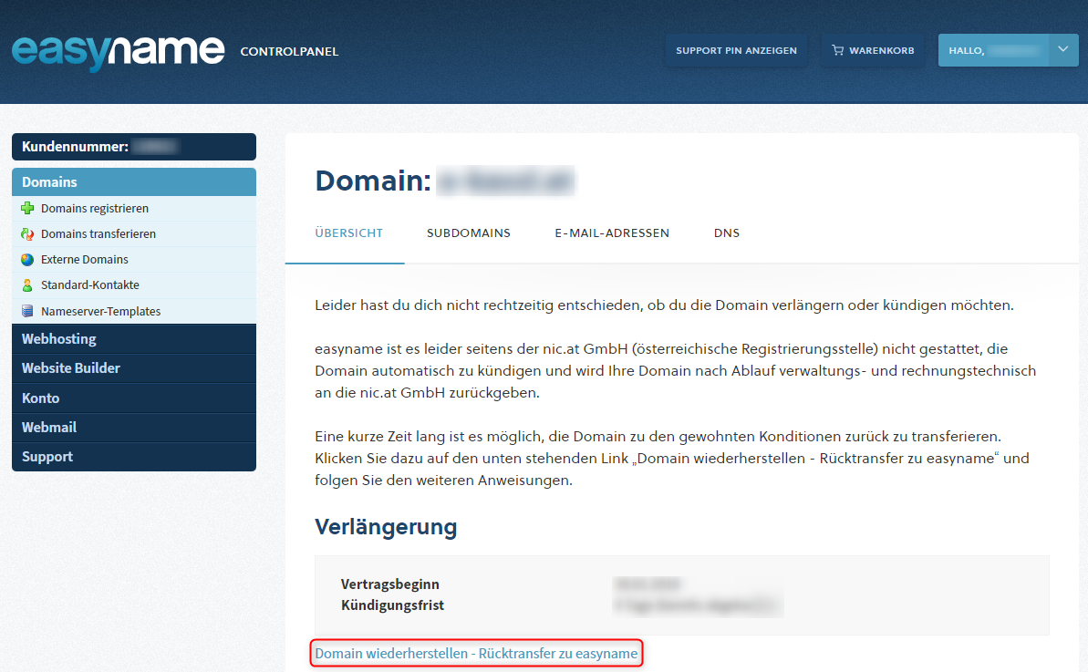Expand the Website Builder sidebar section
1088x672 pixels.
[x=134, y=368]
